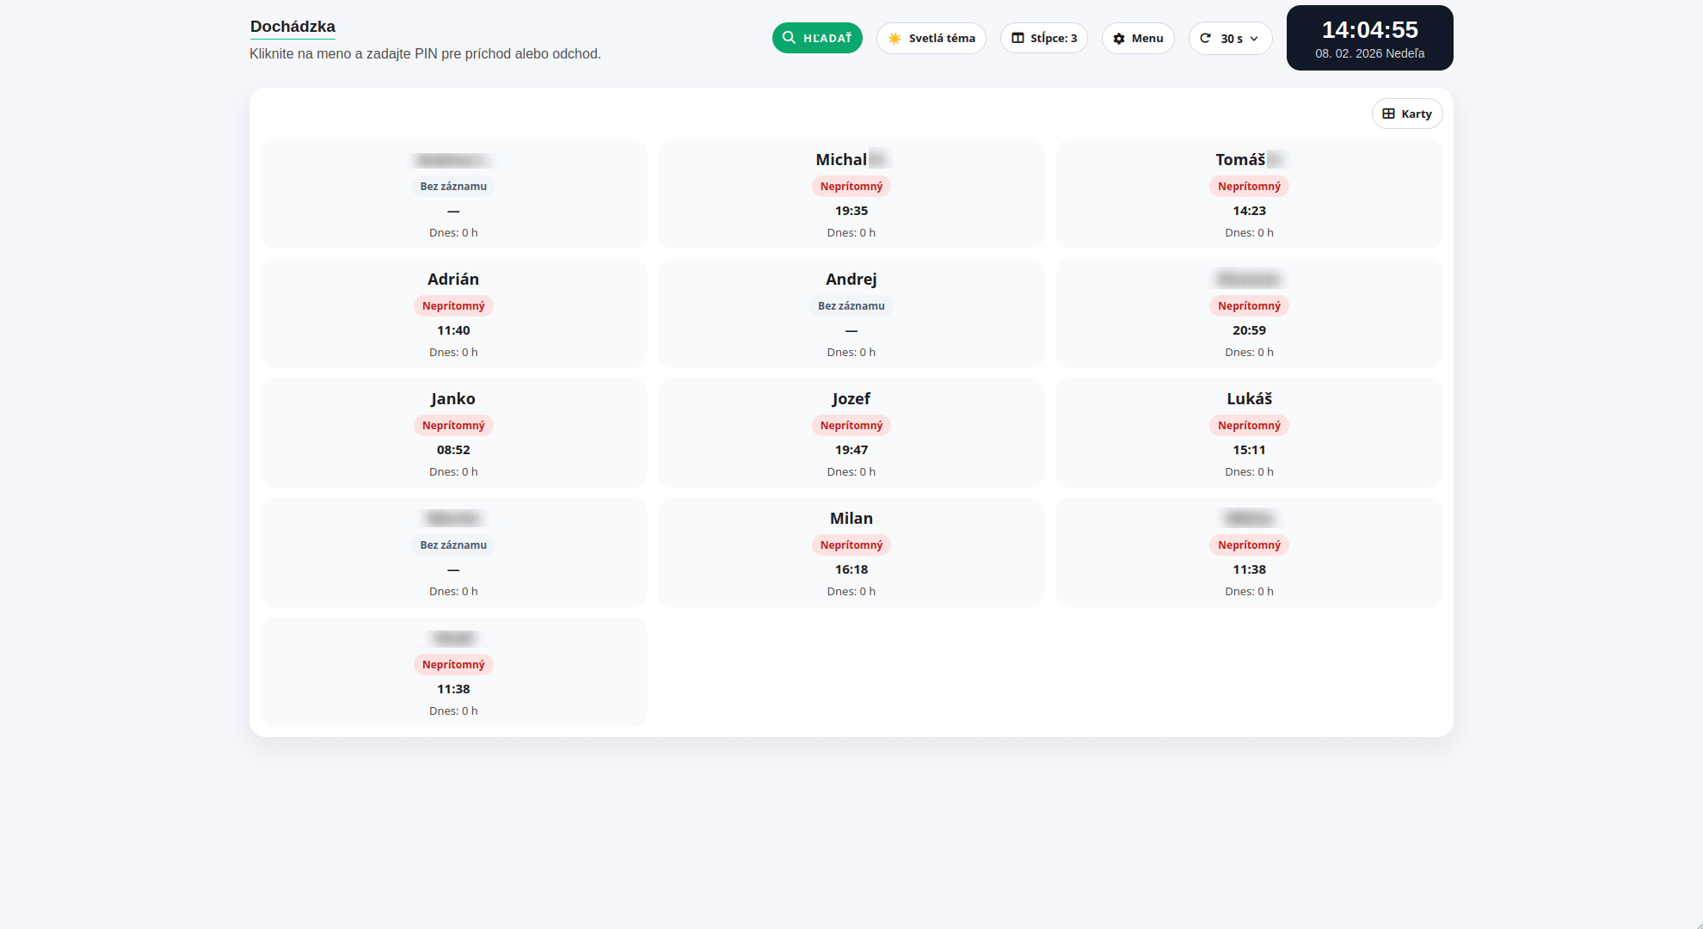The height and width of the screenshot is (929, 1703).
Task: Select Michal's attendance card
Action: click(851, 194)
